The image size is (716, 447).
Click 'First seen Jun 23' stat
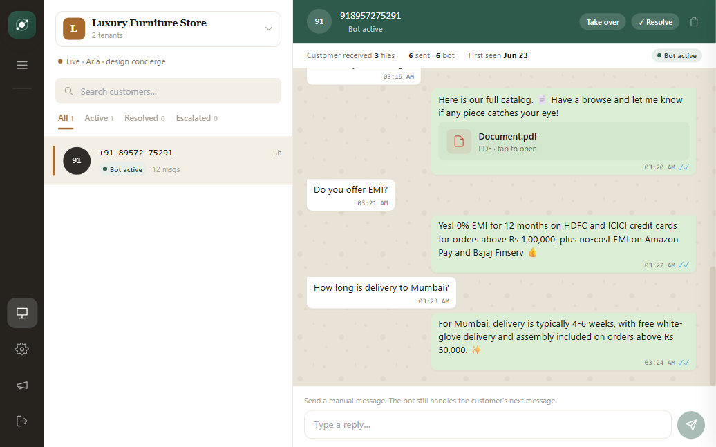[498, 55]
